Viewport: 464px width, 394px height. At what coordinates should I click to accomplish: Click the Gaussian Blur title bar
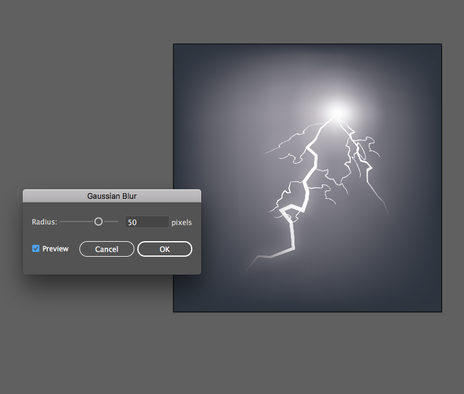pos(112,196)
